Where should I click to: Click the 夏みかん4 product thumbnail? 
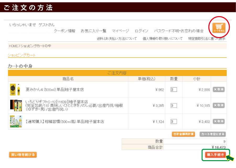coord(15,89)
